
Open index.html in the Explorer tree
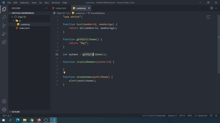(24, 28)
